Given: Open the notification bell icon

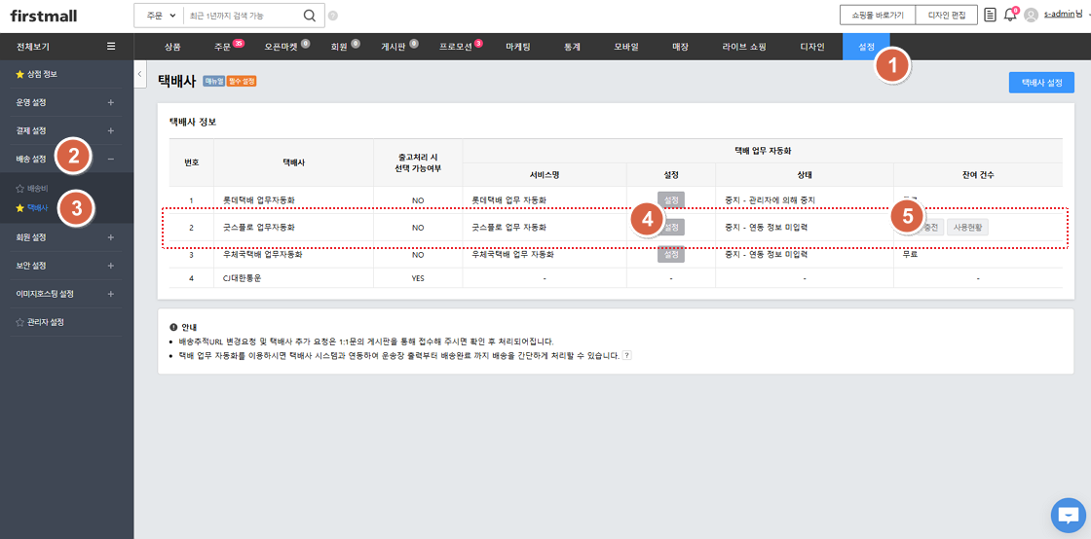Looking at the screenshot, I should pyautogui.click(x=1010, y=15).
